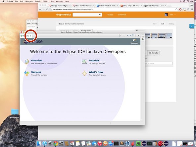Open the Contribute link in orange header
The height and width of the screenshot is (147, 196).
tap(122, 15)
